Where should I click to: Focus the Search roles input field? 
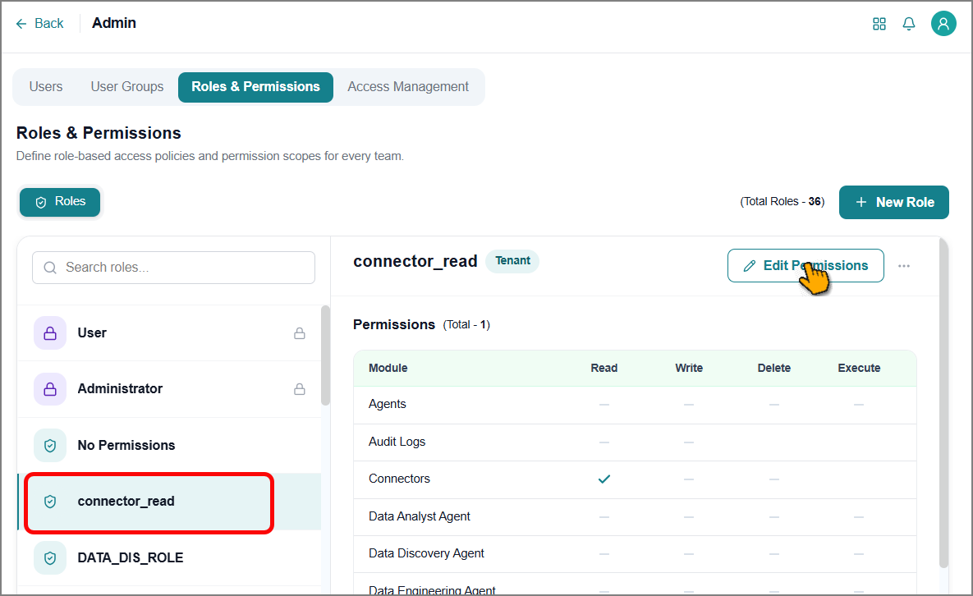pos(174,268)
